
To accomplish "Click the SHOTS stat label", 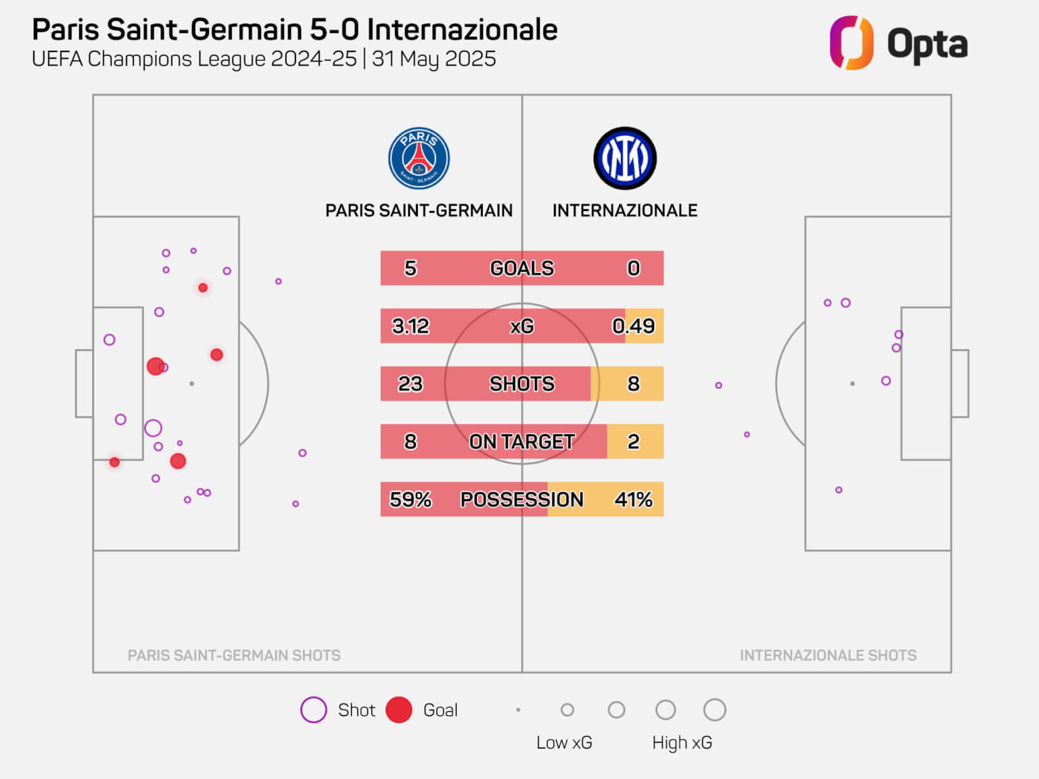I will point(522,384).
